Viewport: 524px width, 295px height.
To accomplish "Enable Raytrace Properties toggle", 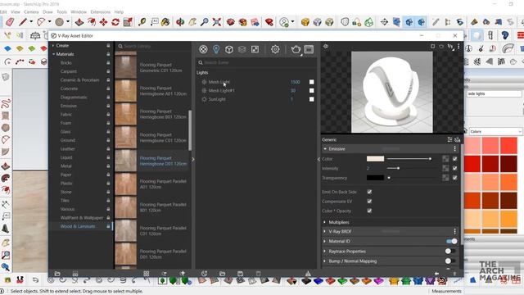I will coord(450,252).
